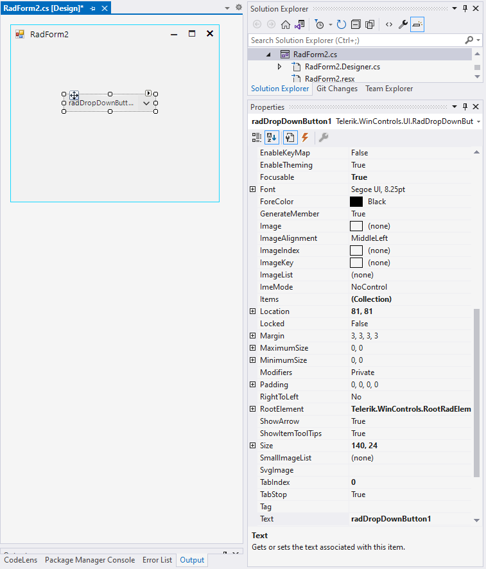Collapse the RadForm2.cs tree node
The height and width of the screenshot is (569, 486).
pyautogui.click(x=268, y=55)
